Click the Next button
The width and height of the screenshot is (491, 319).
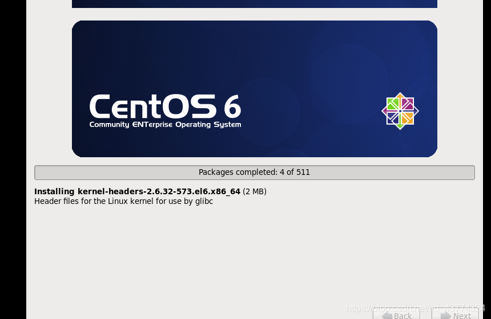click(455, 314)
